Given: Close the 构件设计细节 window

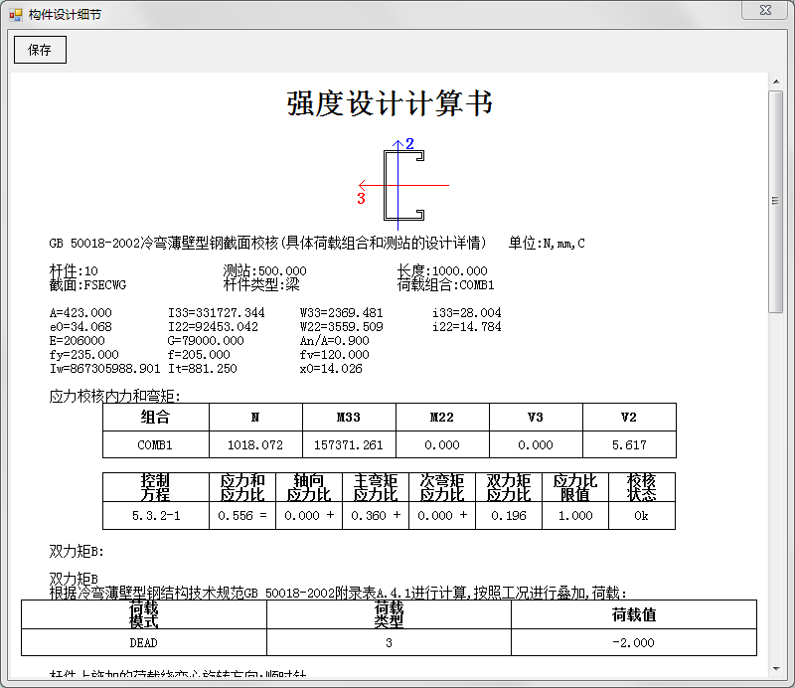Looking at the screenshot, I should click(x=766, y=10).
